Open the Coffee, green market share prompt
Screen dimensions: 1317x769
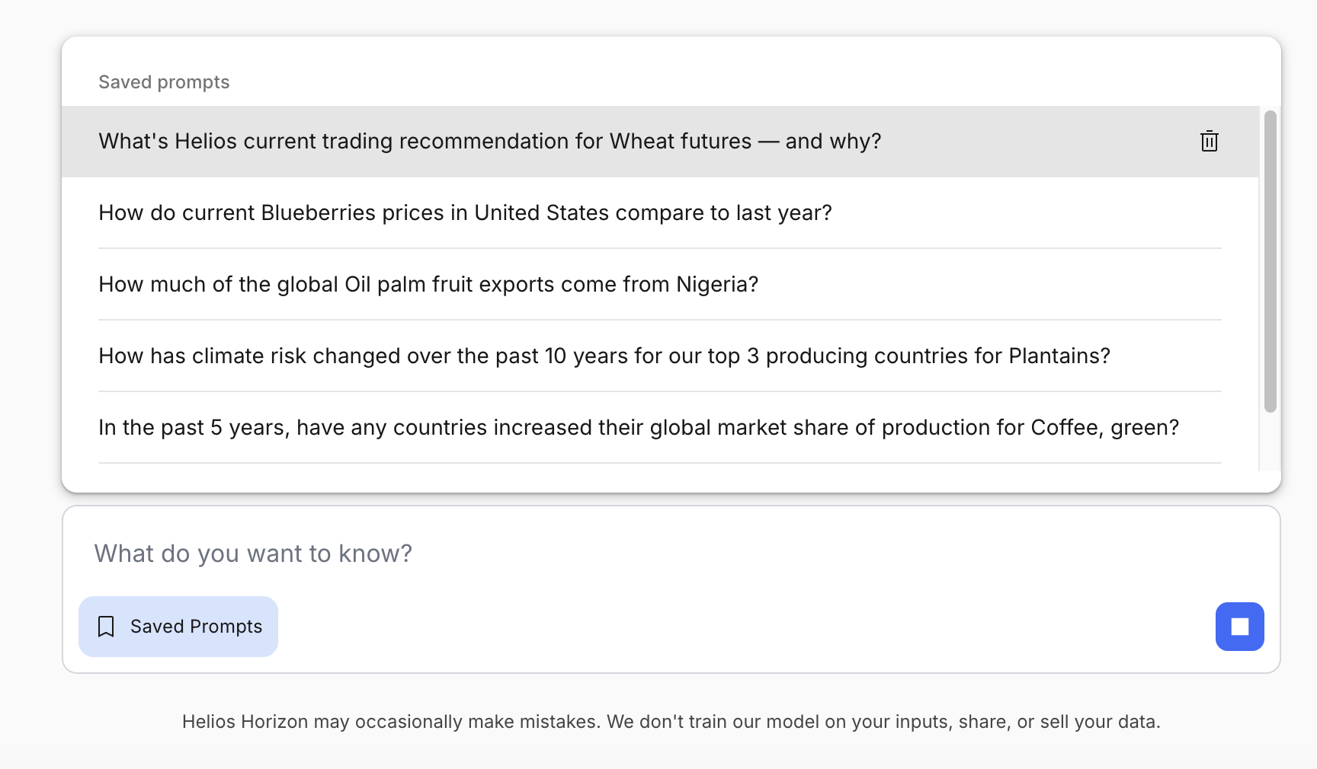pyautogui.click(x=638, y=428)
